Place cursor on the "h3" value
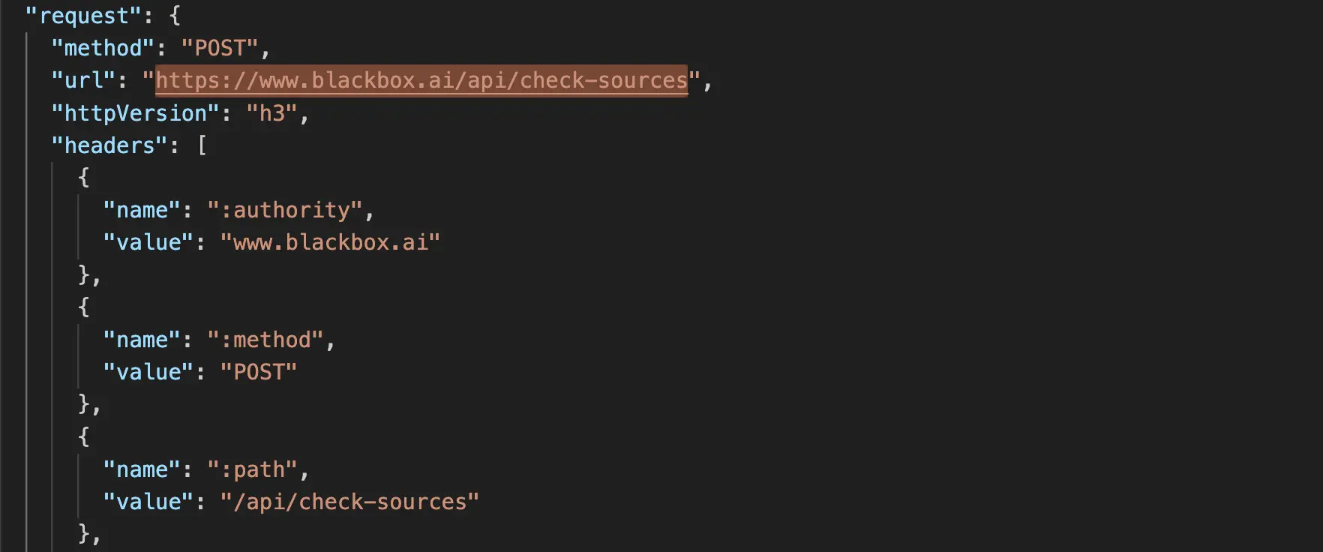 point(271,113)
